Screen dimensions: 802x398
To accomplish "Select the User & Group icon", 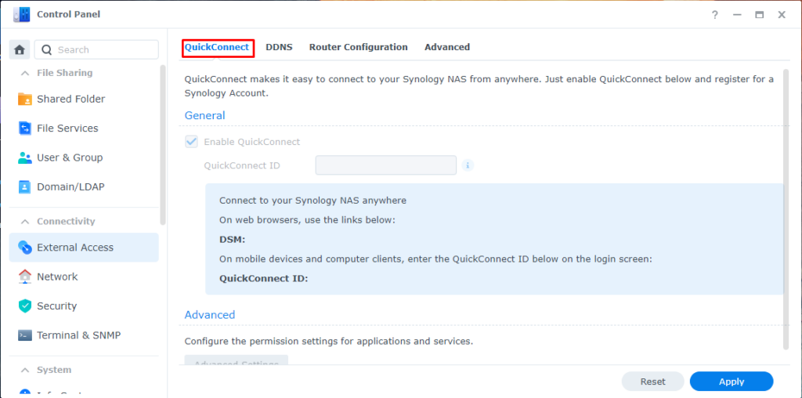I will pos(24,157).
